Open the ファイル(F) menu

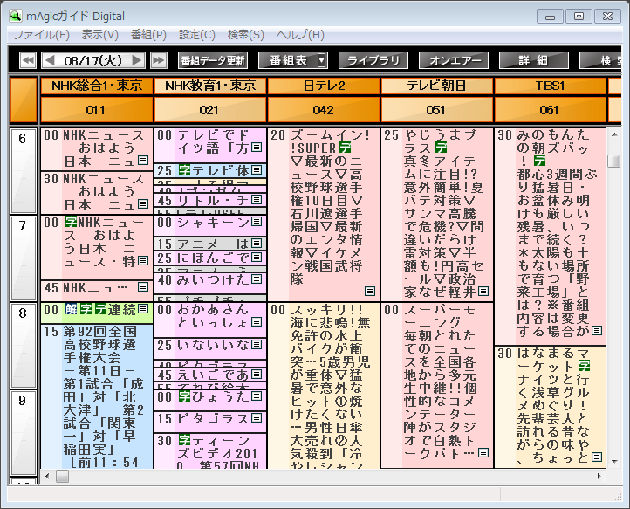point(41,34)
